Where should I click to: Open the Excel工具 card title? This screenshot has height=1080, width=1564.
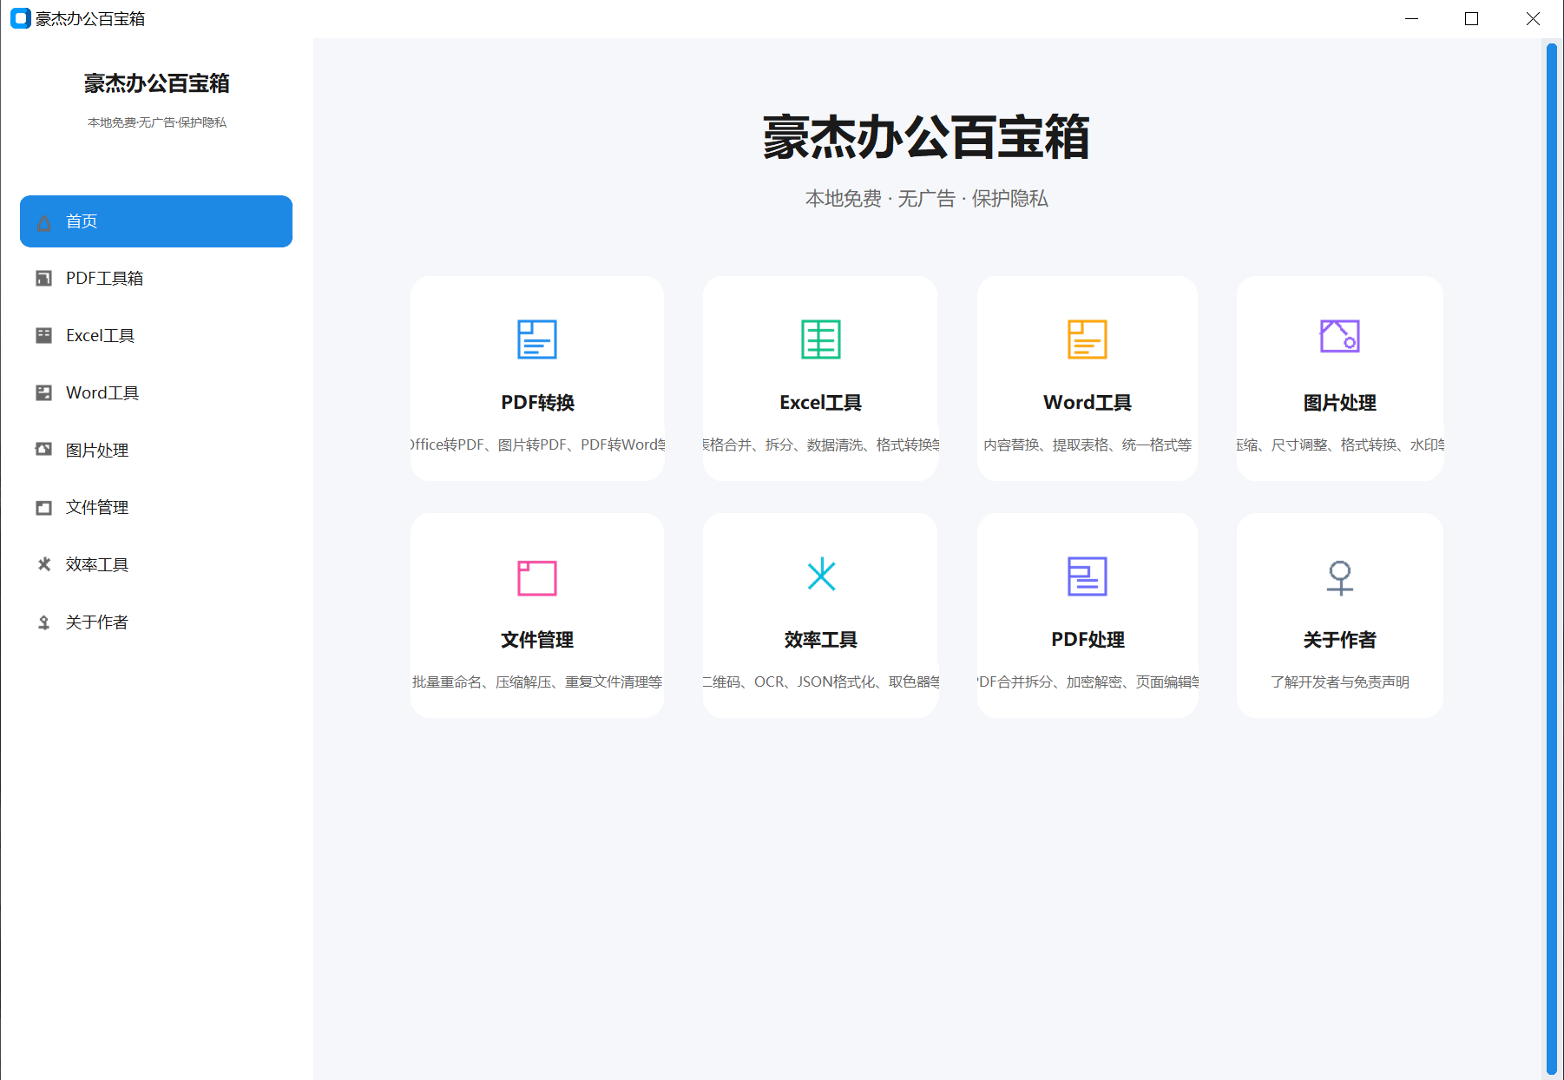(x=821, y=403)
